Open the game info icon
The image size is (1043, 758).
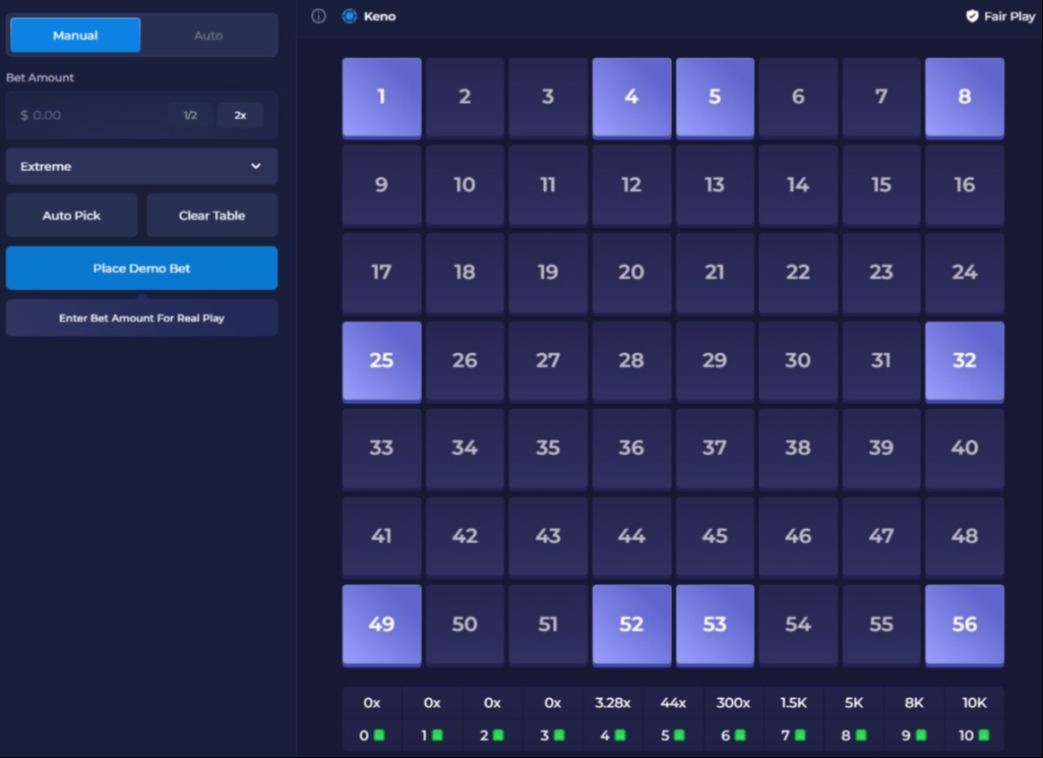click(319, 16)
